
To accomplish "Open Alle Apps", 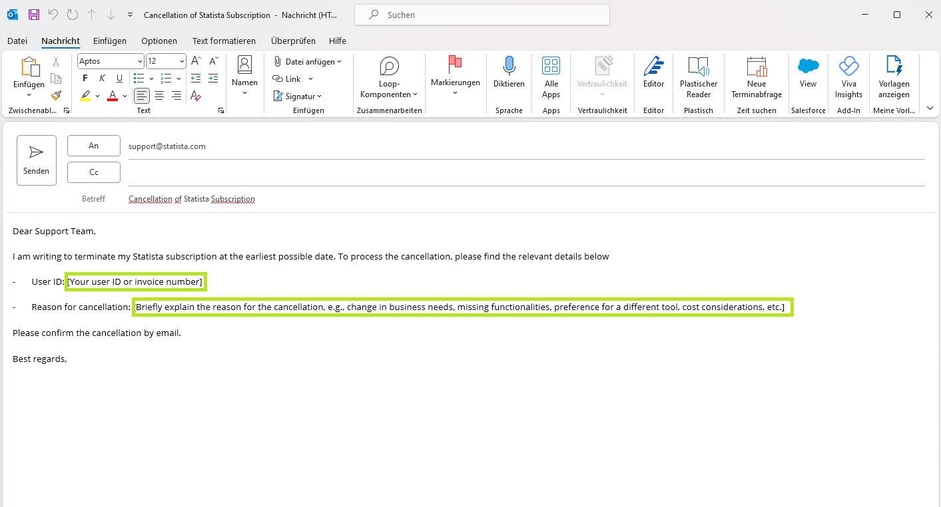I will (551, 78).
